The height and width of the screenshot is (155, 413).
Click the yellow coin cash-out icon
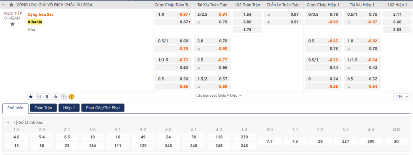pos(71,97)
